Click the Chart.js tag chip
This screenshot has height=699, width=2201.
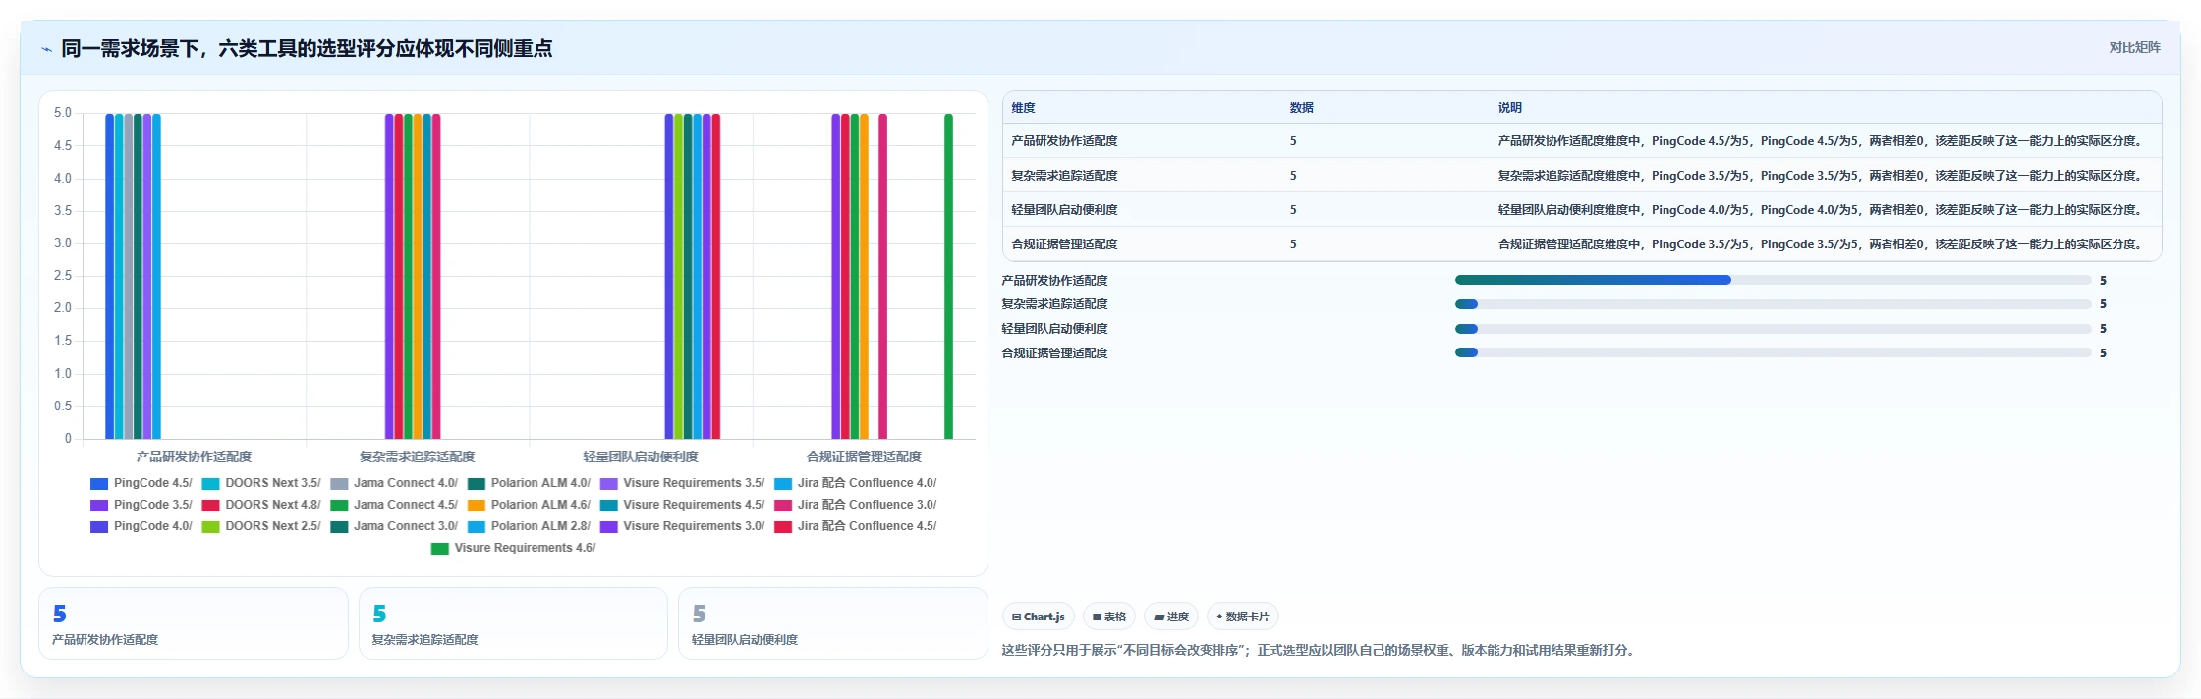[1038, 617]
